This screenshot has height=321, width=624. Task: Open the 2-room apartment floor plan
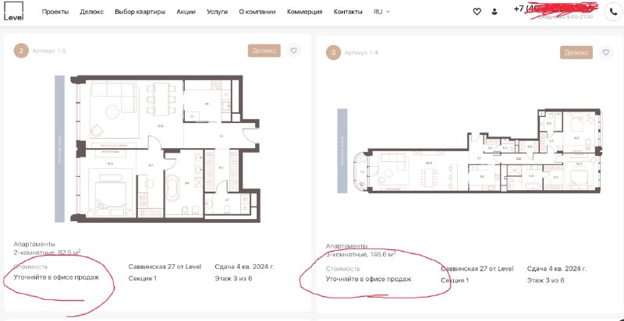(158, 149)
